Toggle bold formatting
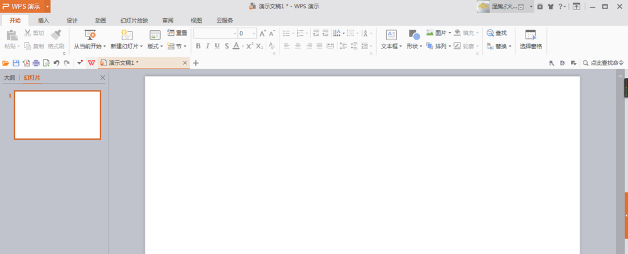Image resolution: width=628 pixels, height=254 pixels. (198, 46)
